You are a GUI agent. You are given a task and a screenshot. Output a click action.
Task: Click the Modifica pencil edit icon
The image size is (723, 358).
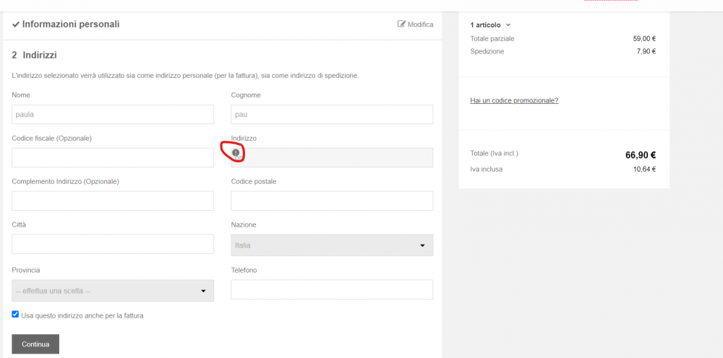[x=401, y=24]
